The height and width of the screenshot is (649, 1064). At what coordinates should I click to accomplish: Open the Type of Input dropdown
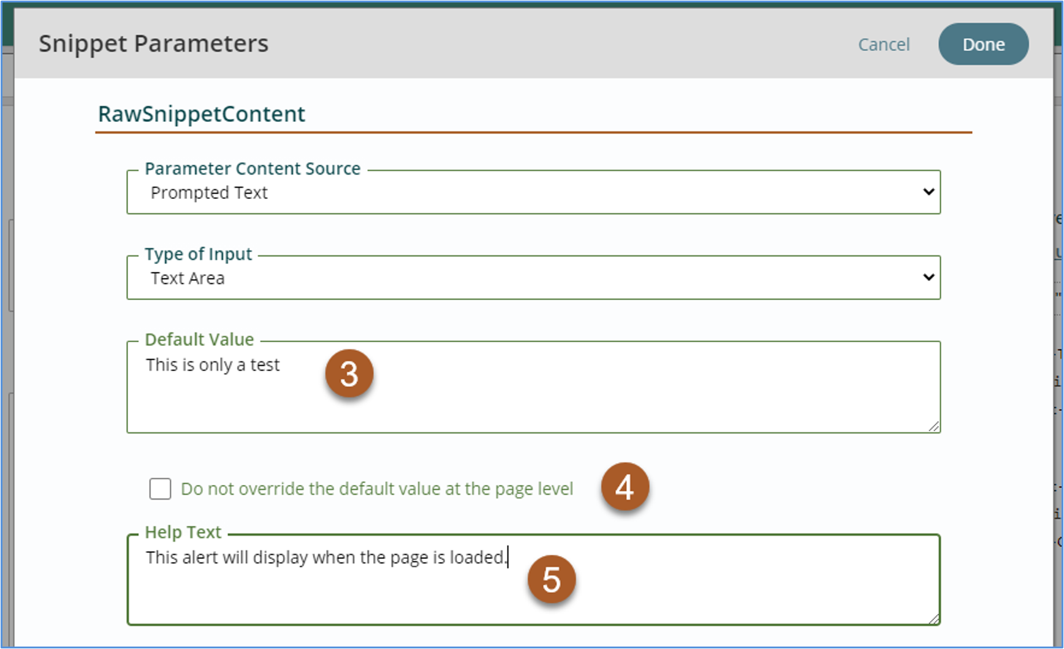[533, 278]
